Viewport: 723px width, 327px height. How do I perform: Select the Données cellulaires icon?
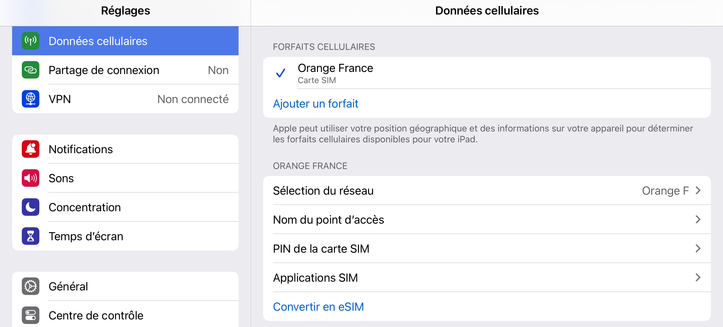[30, 41]
